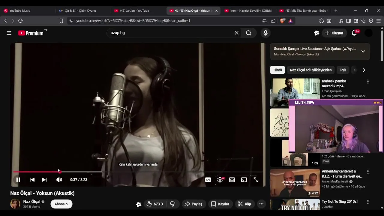Cast the video to a device
The height and width of the screenshot is (216, 384).
244,180
